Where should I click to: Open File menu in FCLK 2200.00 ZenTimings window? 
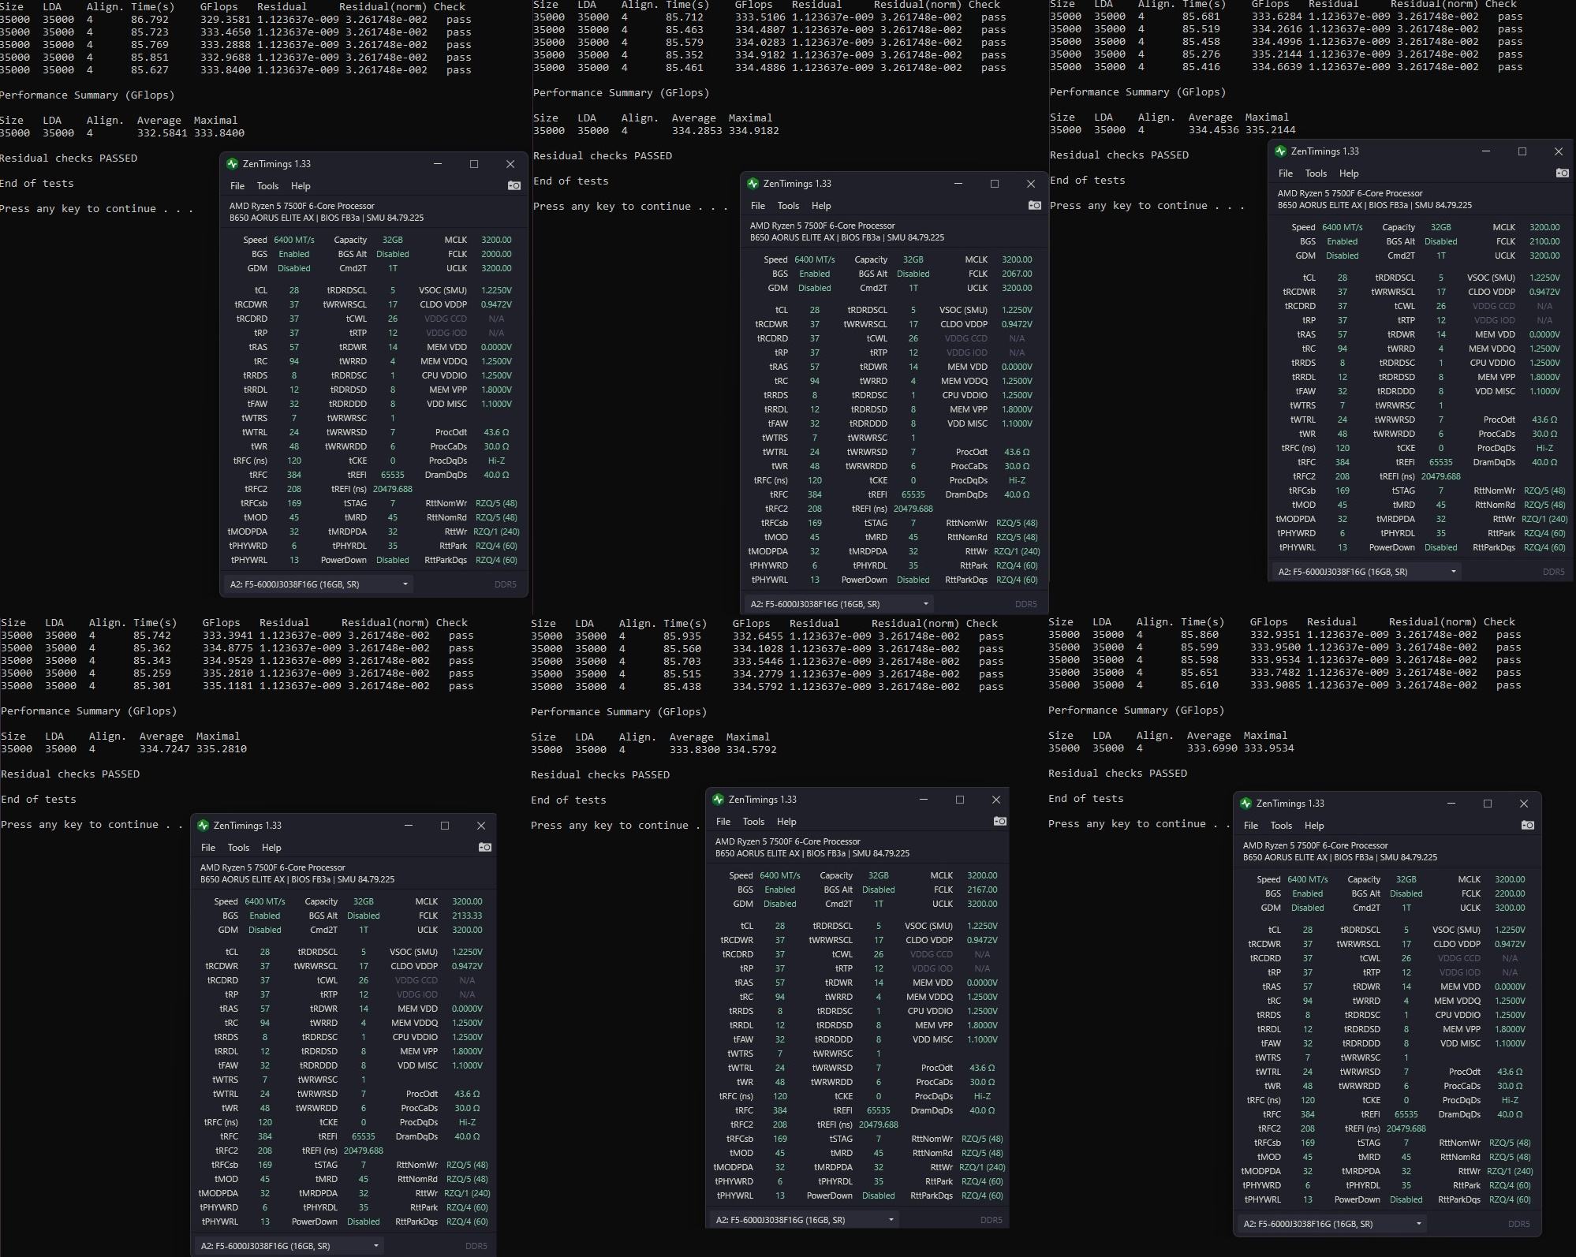[x=1251, y=826]
